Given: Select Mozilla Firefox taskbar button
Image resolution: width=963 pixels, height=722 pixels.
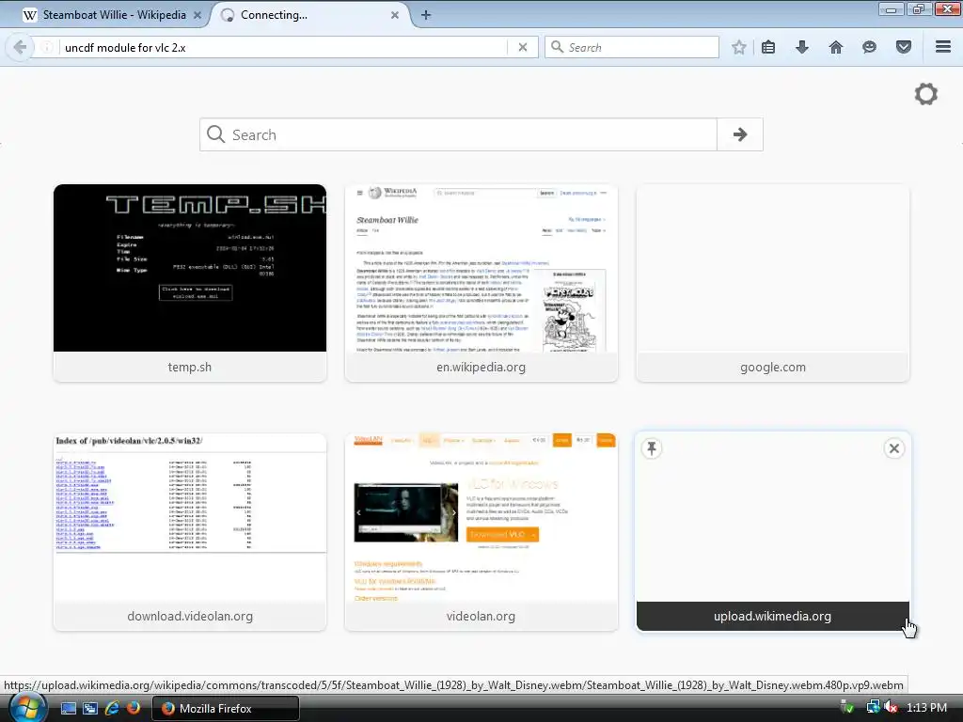Looking at the screenshot, I should 225,708.
